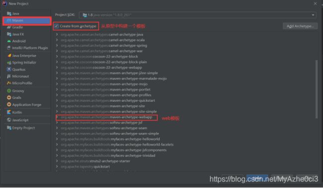Open the Add Archetype dialog
This screenshot has height=188, width=323.
300,26
